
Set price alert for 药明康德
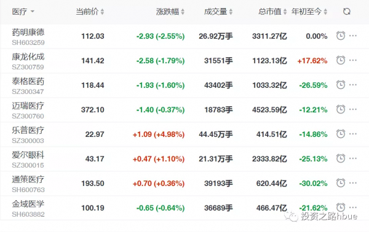point(341,36)
